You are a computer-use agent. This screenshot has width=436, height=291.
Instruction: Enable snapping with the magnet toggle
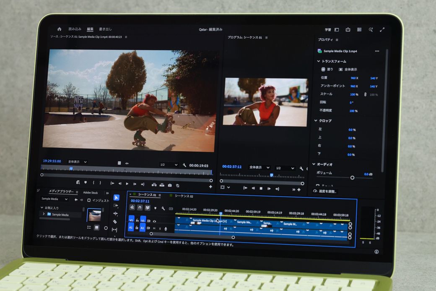tap(140, 207)
